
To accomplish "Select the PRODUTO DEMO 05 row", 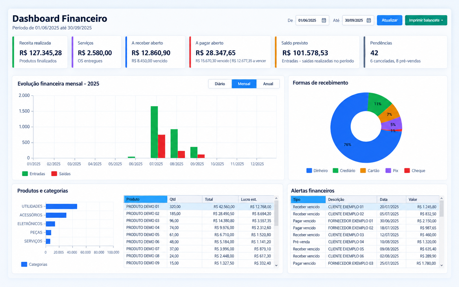I will click(199, 235).
